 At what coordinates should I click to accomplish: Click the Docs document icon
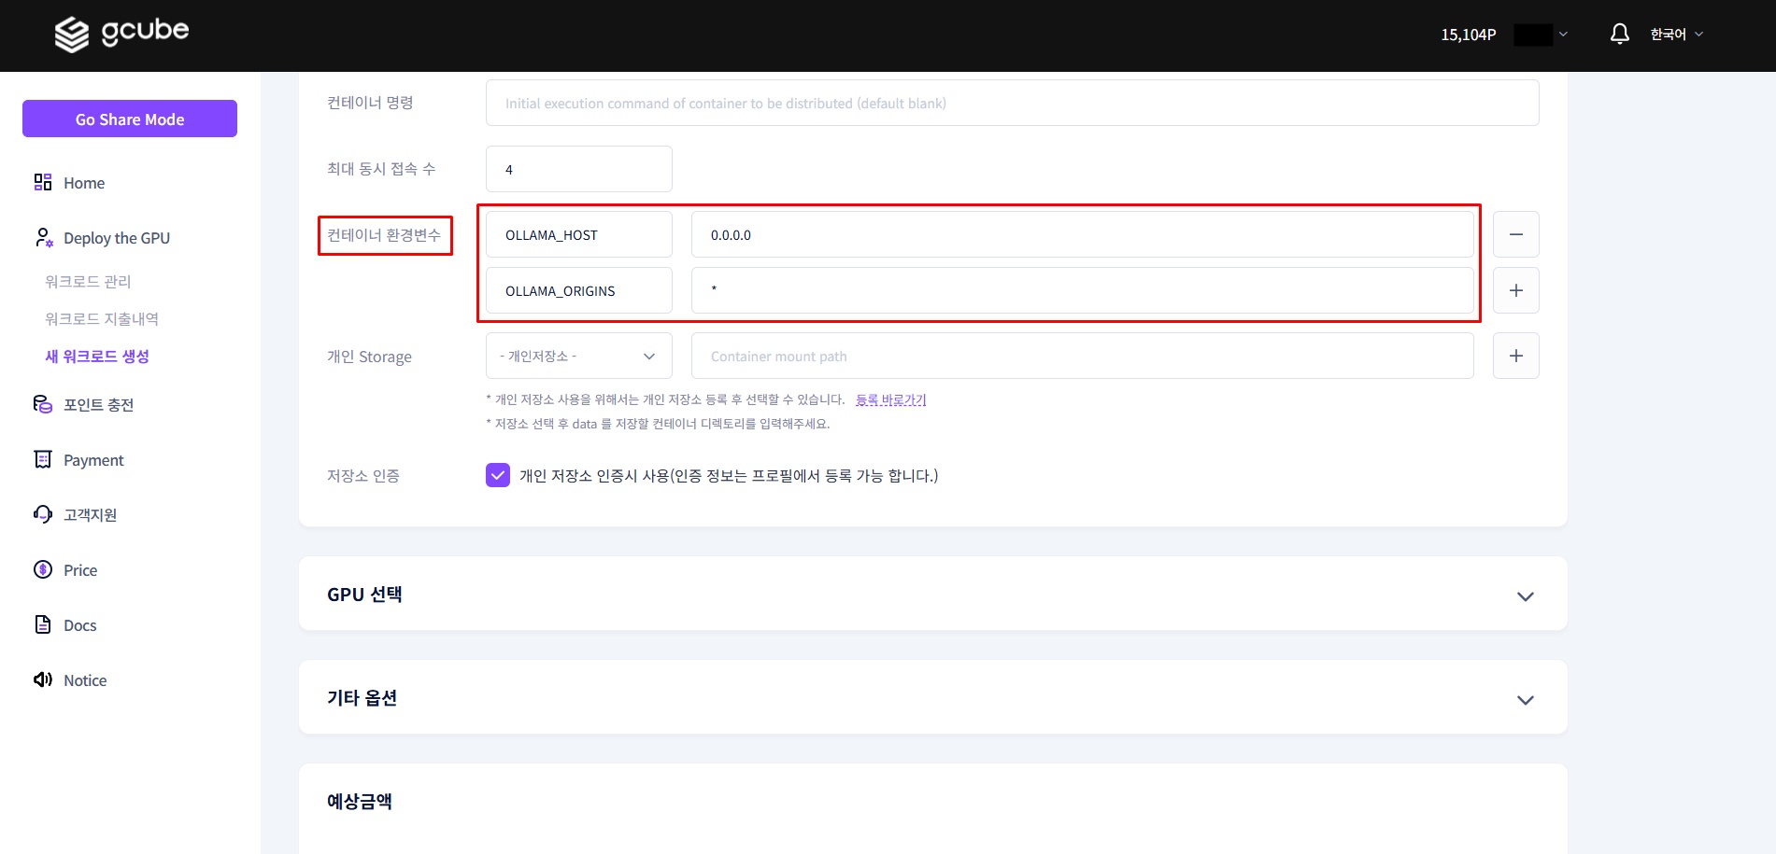(x=43, y=624)
